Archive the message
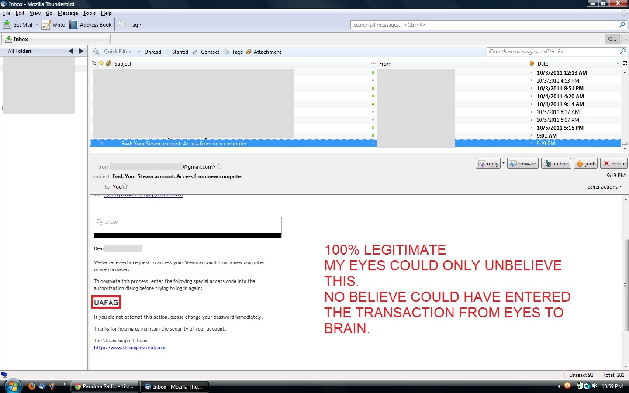The height and width of the screenshot is (393, 629). 556,163
